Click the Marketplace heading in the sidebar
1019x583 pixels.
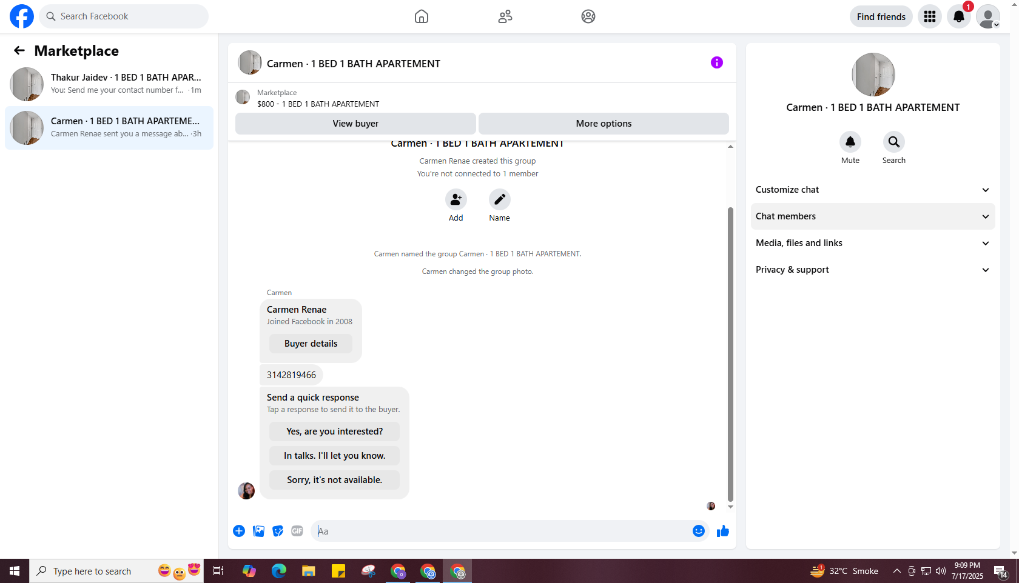[x=76, y=51]
